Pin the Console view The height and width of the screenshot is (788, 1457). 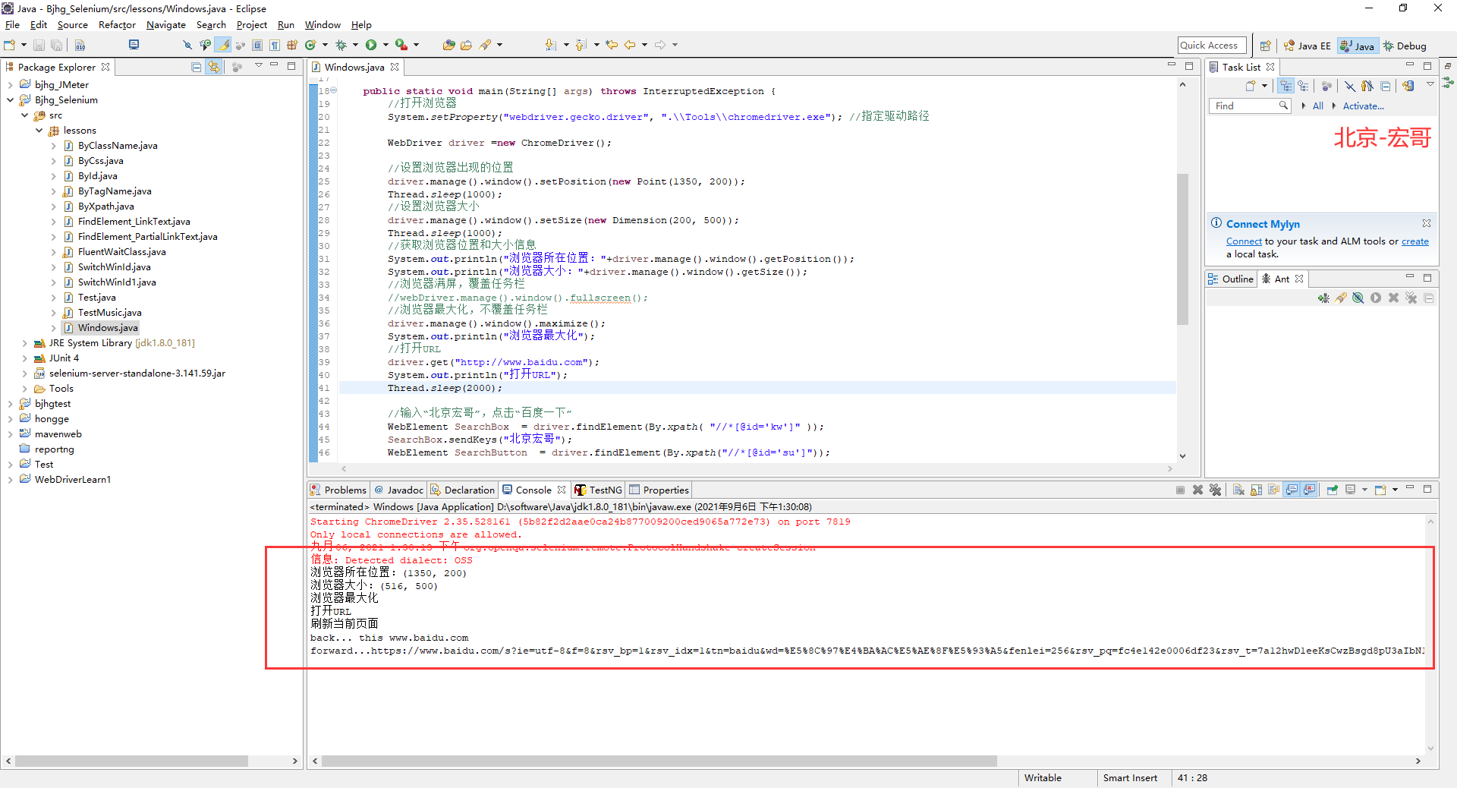1333,490
